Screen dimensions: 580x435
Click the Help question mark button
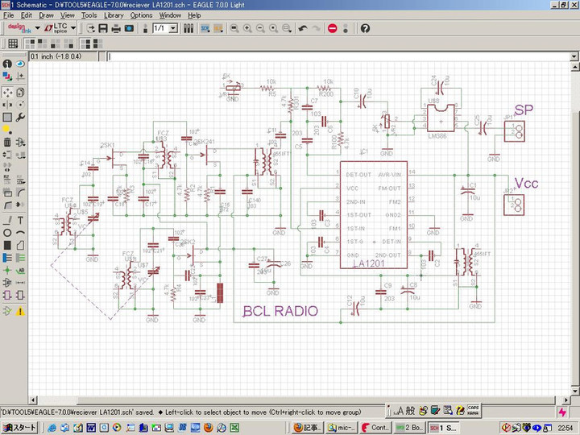point(365,28)
